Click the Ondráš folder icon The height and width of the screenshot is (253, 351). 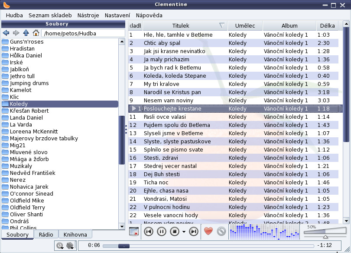pos(5,221)
